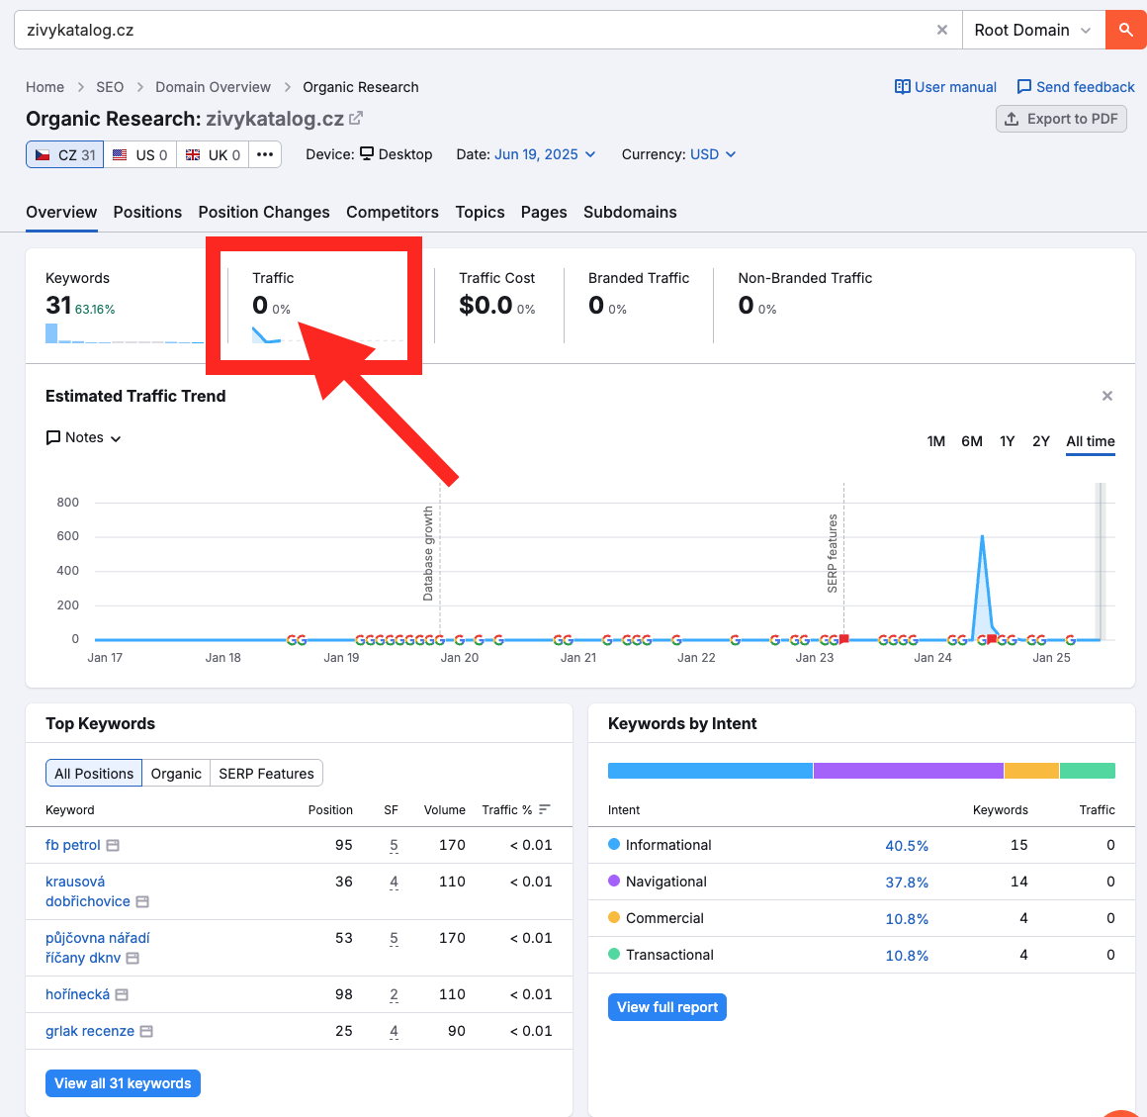Image resolution: width=1147 pixels, height=1117 pixels.
Task: Switch to the Subdomains tab
Action: 630,213
